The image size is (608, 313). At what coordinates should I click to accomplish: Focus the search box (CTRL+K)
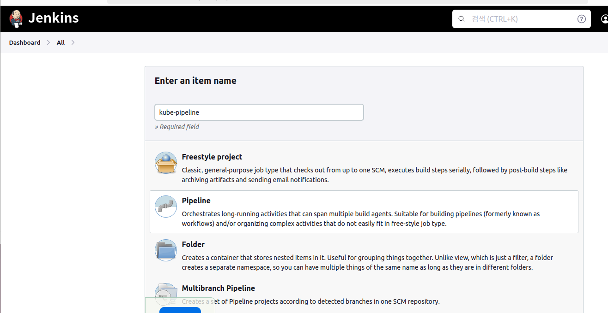click(522, 19)
